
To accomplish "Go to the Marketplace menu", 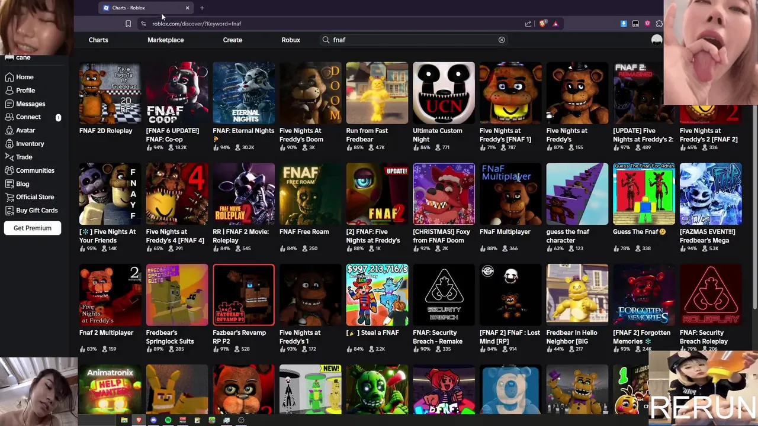I will pos(166,40).
